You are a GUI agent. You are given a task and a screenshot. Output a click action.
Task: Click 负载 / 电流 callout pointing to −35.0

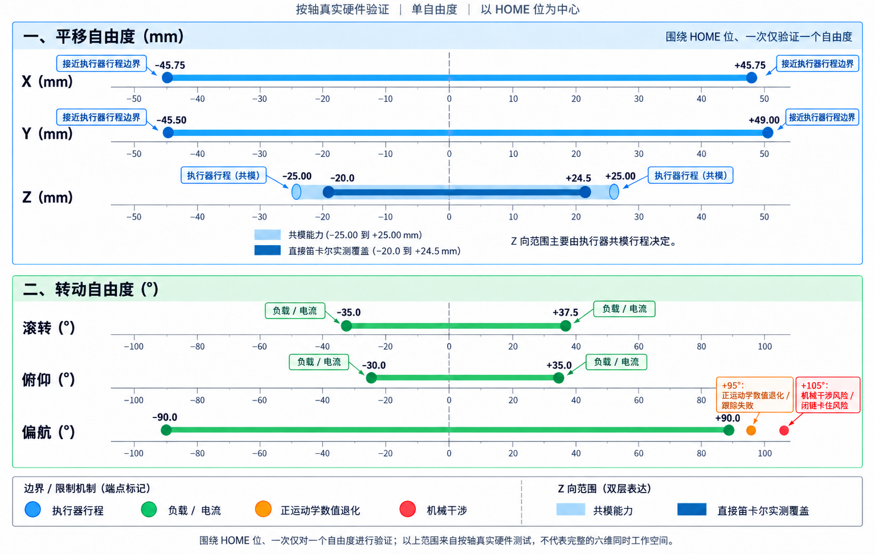click(x=295, y=311)
